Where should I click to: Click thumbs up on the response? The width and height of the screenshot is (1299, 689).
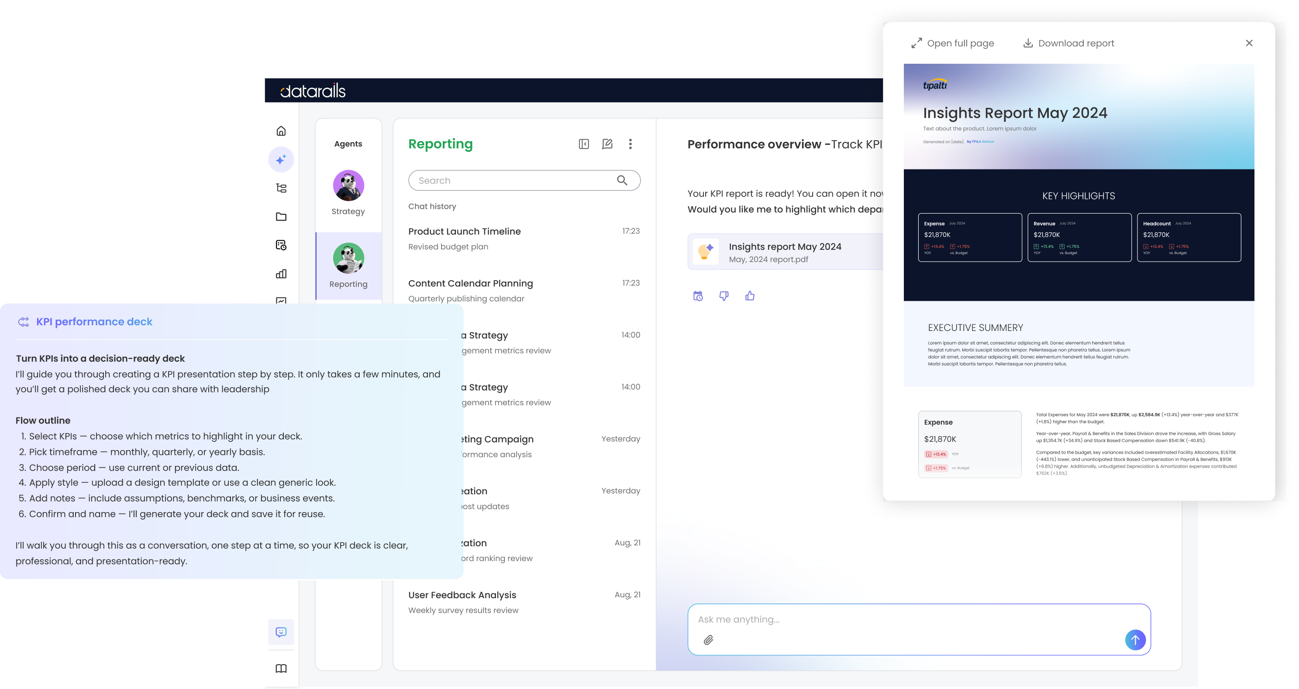[750, 296]
